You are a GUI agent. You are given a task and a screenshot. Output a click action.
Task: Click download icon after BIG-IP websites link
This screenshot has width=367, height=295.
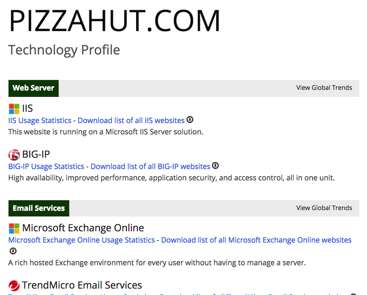216,166
